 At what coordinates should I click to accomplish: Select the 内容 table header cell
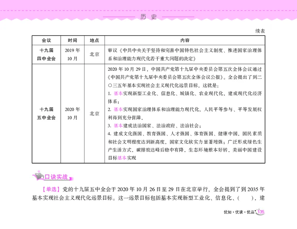[185, 40]
